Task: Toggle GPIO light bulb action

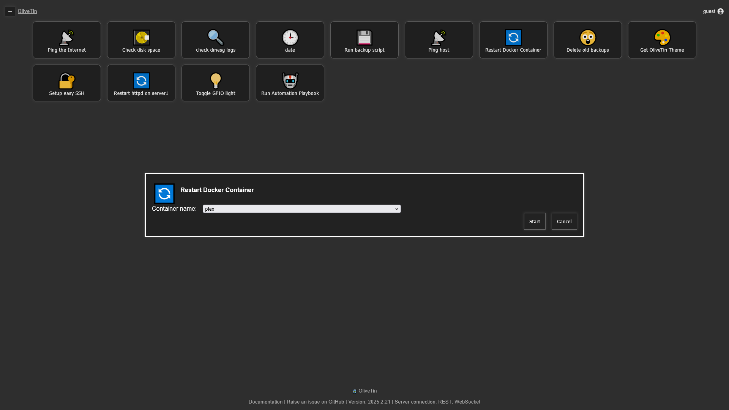Action: pyautogui.click(x=216, y=83)
